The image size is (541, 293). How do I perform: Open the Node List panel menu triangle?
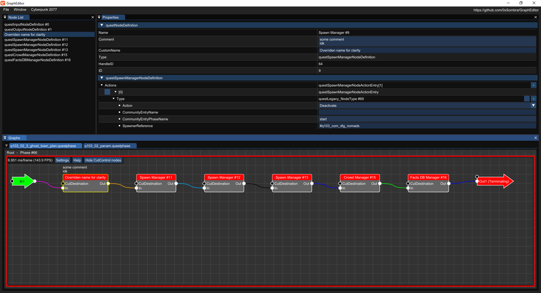(x=5, y=17)
